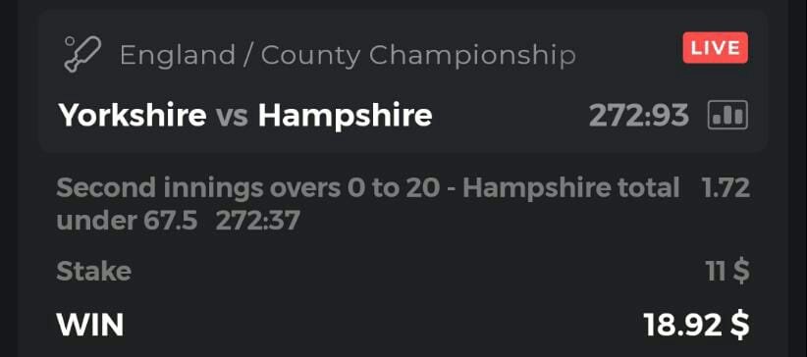Image resolution: width=807 pixels, height=357 pixels.
Task: Select the 11 $ stake amount
Action: click(728, 271)
